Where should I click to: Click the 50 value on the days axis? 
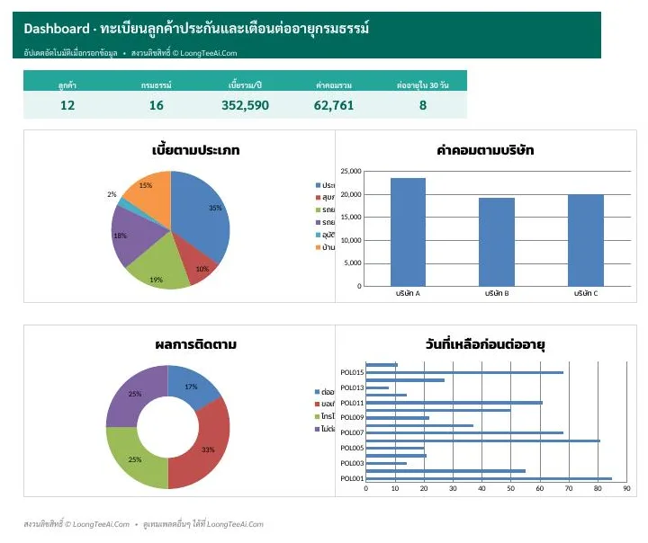coord(511,488)
